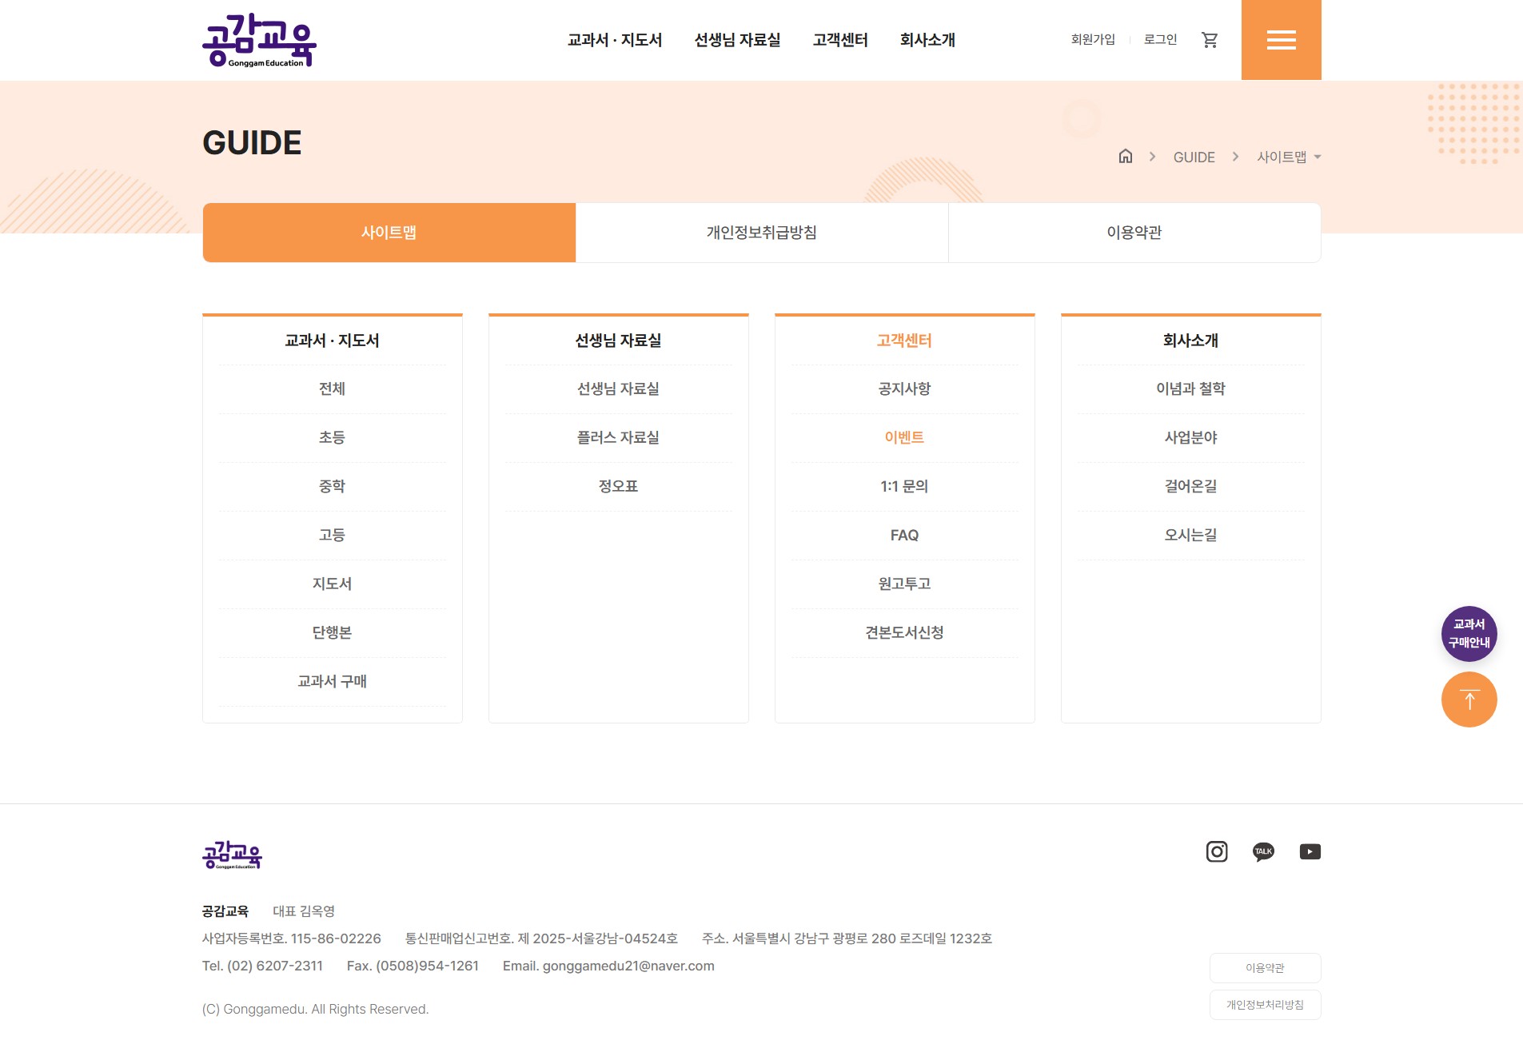Open the YouTube icon in footer
The image size is (1523, 1056).
click(x=1310, y=851)
